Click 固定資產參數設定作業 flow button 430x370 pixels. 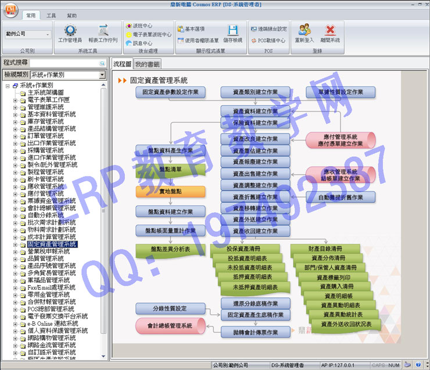click(170, 92)
